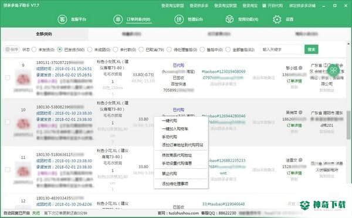Open 订单列表 via its 单 circle icon

[118, 19]
